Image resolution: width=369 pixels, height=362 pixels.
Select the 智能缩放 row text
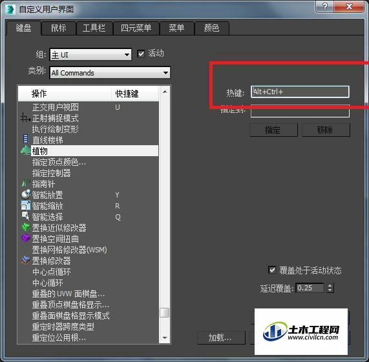(48, 206)
